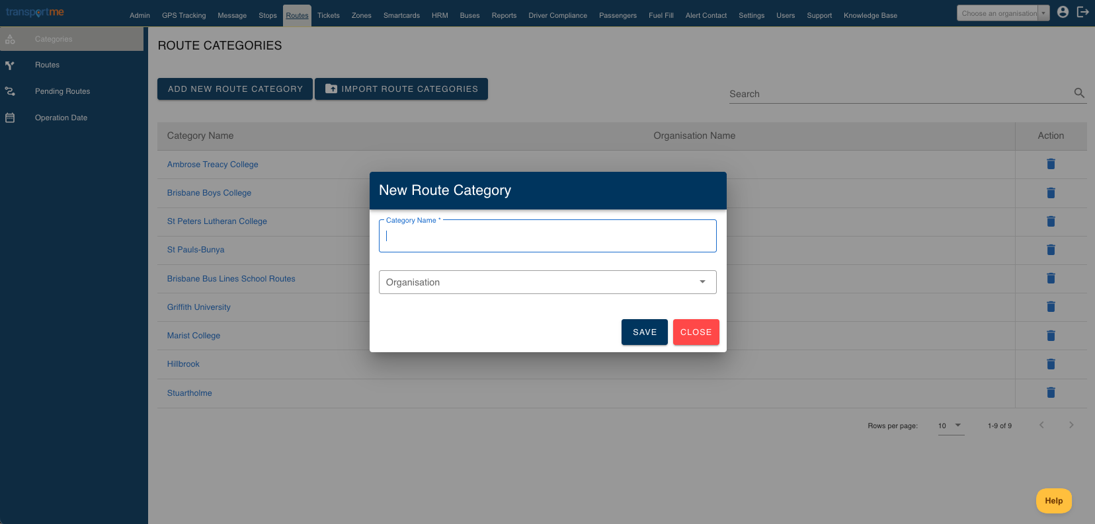Open the Buses menu
This screenshot has height=524, width=1095.
pyautogui.click(x=470, y=15)
